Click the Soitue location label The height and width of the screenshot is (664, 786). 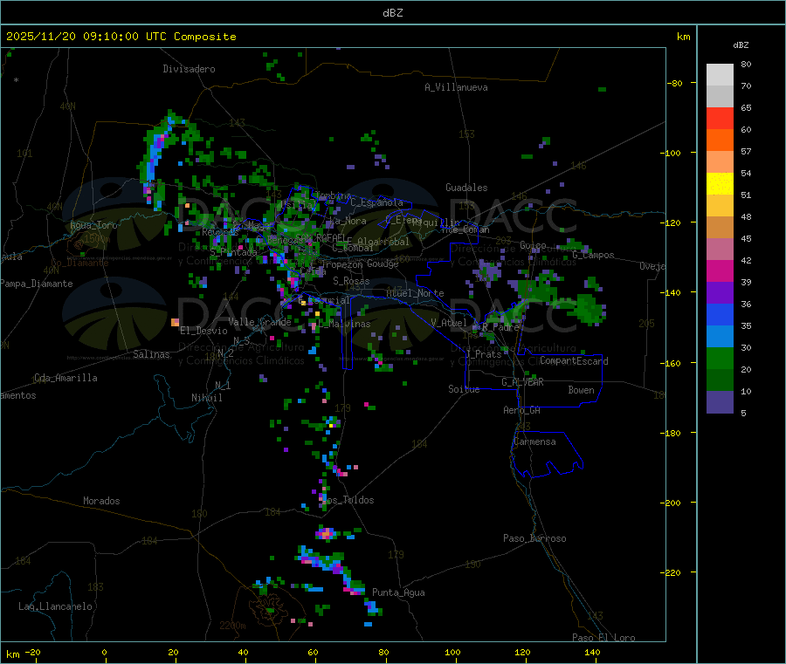pos(464,389)
